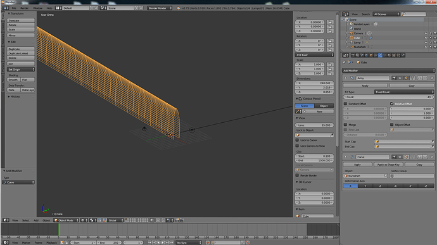Click Apply as Shape Key button
Viewport: 437px width, 245px height.
[x=388, y=165]
